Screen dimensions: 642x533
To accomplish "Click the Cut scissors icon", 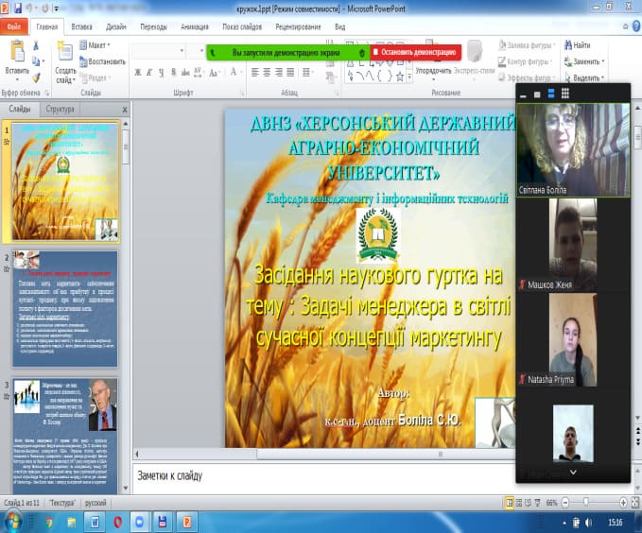I will pyautogui.click(x=36, y=45).
